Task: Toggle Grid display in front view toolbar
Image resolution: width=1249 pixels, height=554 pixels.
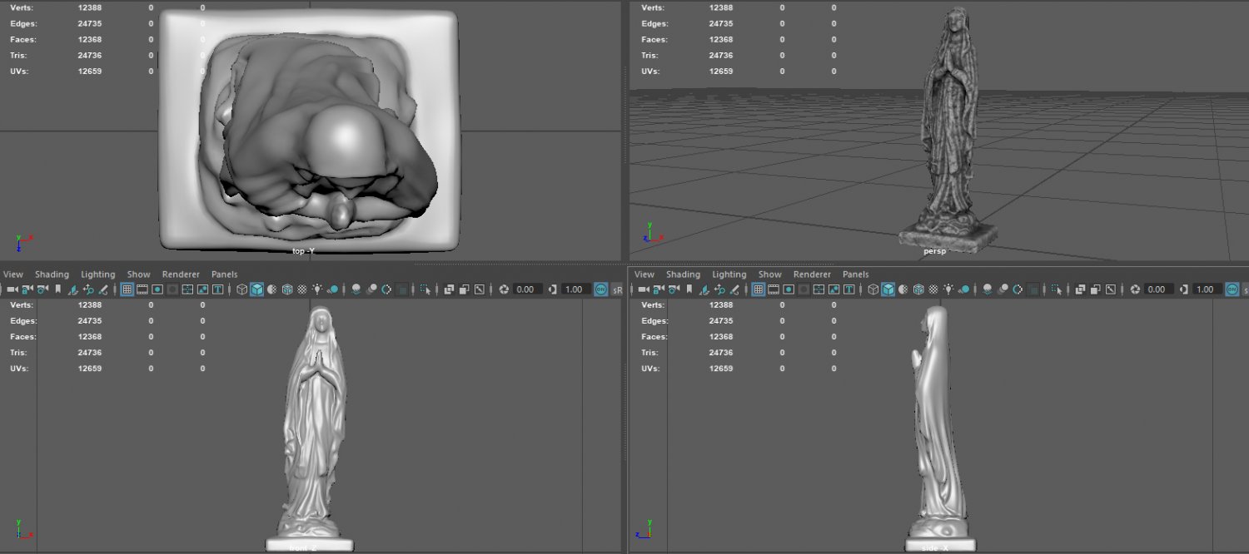Action: (x=127, y=289)
